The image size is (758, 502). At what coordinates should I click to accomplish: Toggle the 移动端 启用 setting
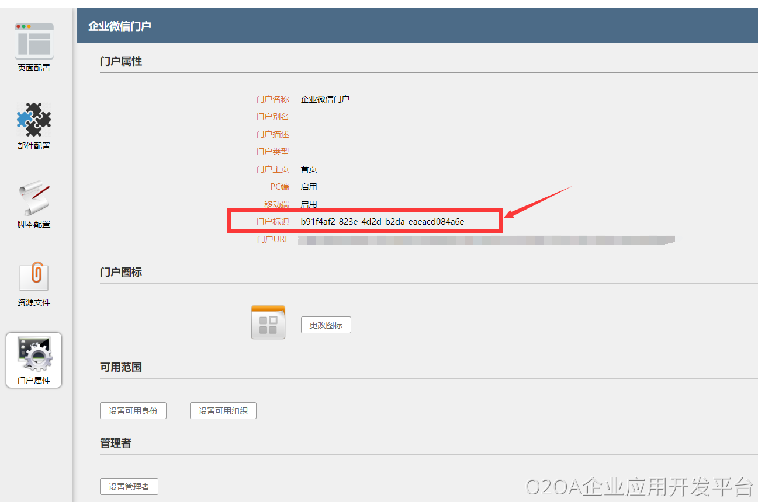click(309, 204)
